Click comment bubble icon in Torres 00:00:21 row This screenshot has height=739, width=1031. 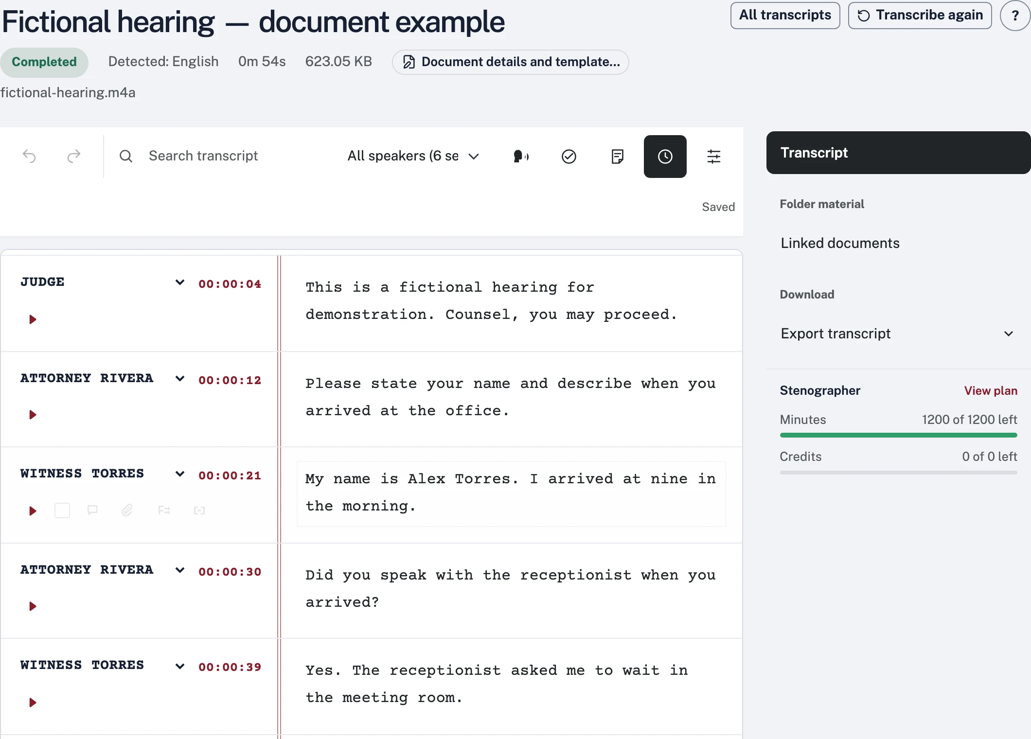coord(92,510)
